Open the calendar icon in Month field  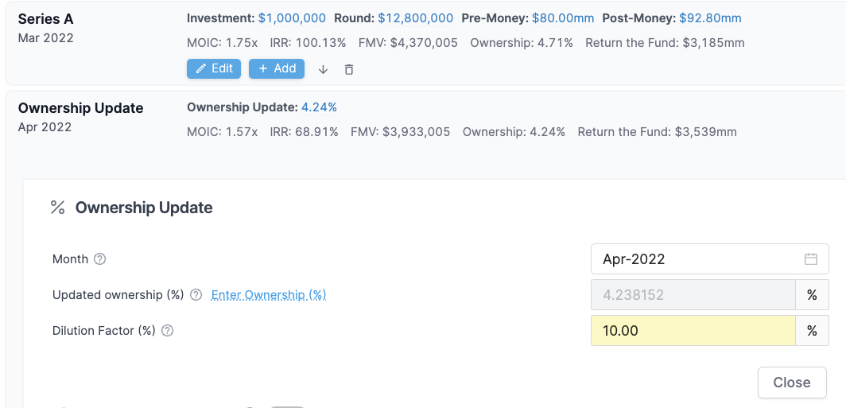coord(810,259)
